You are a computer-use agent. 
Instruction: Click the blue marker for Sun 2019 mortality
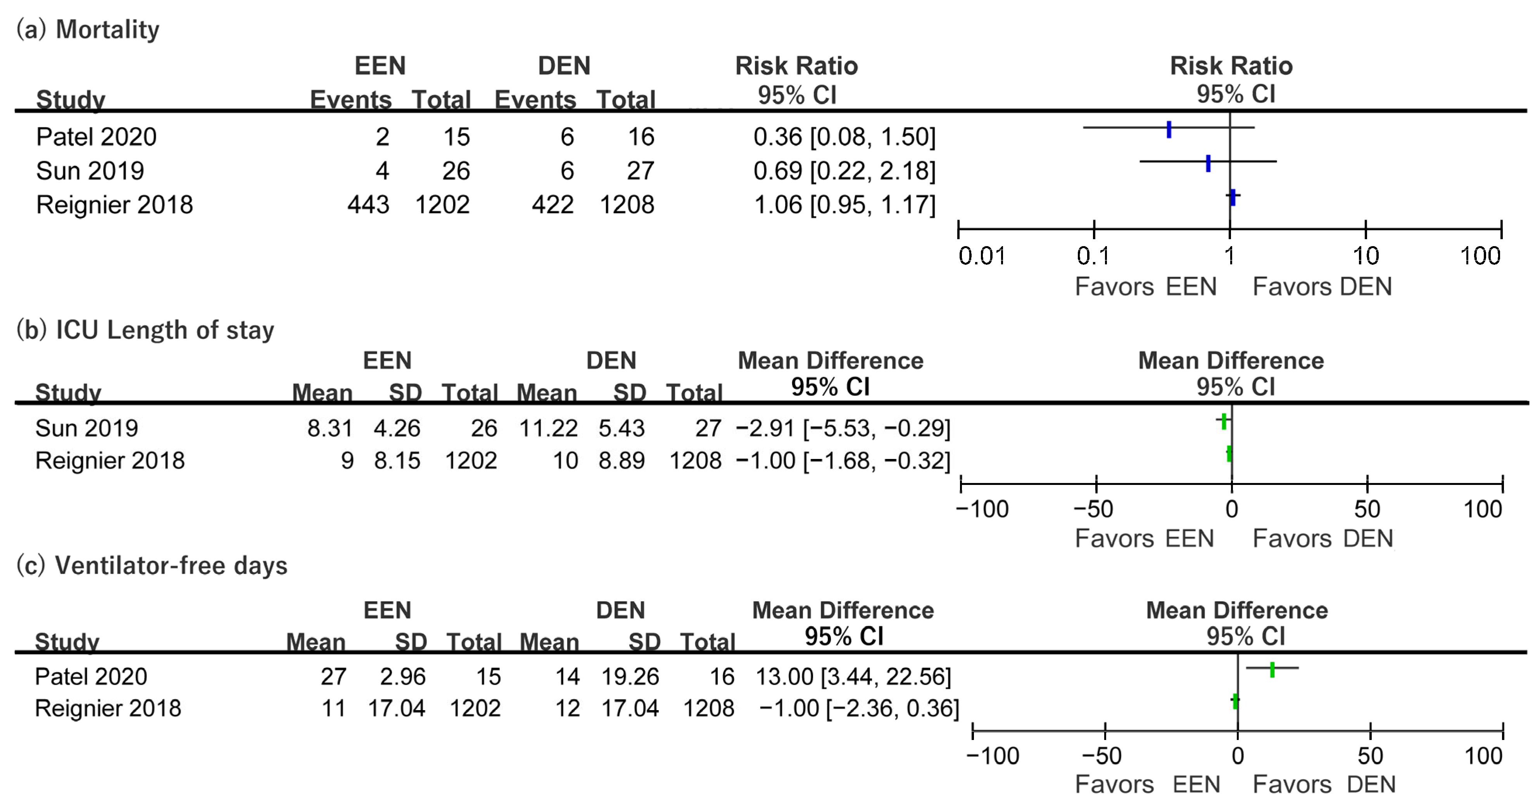click(x=1208, y=163)
